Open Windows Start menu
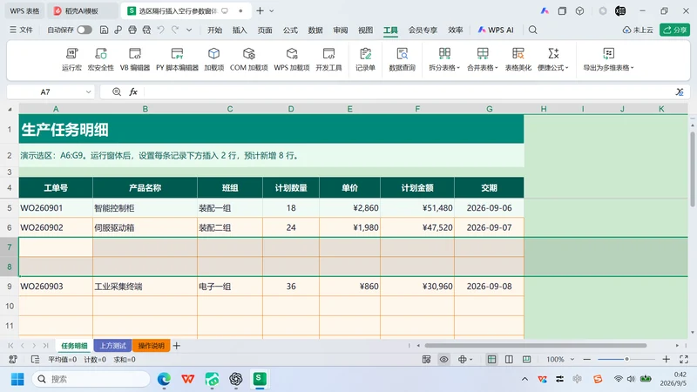Image resolution: width=697 pixels, height=392 pixels. (x=17, y=379)
